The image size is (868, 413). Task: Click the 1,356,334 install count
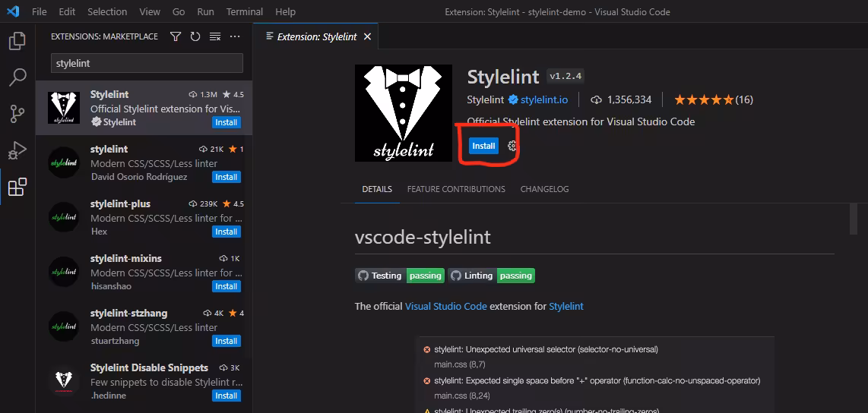coord(629,100)
